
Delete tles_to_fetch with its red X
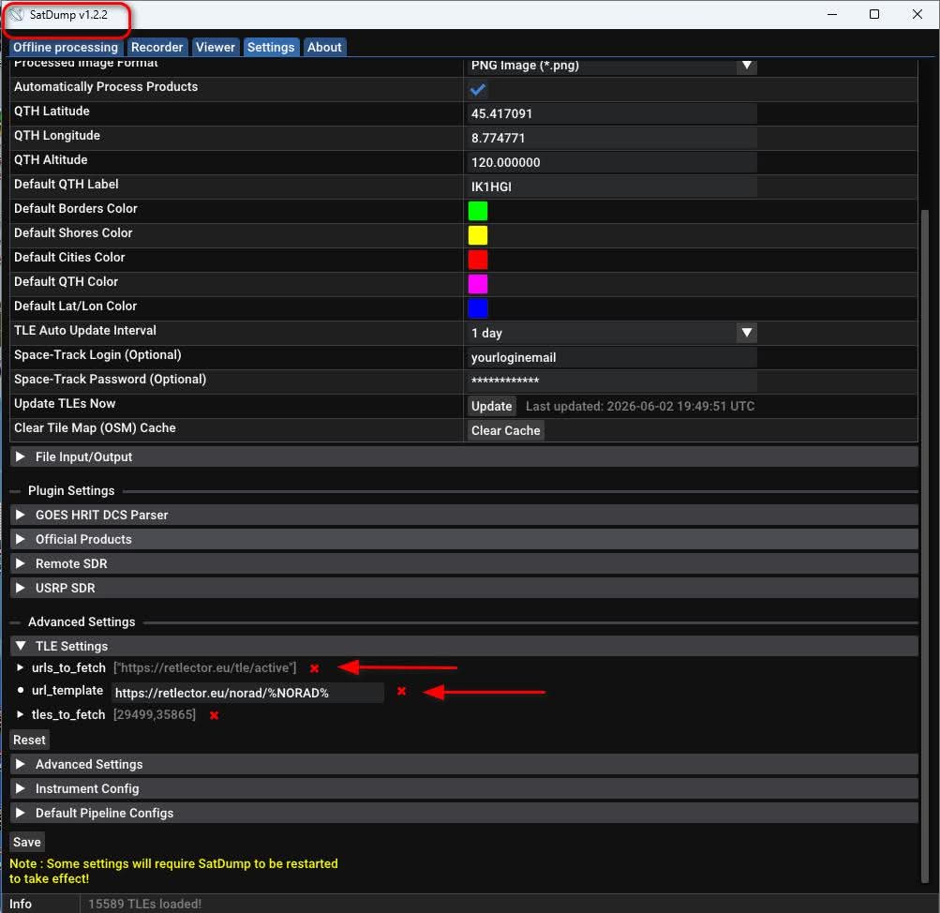pyautogui.click(x=214, y=715)
